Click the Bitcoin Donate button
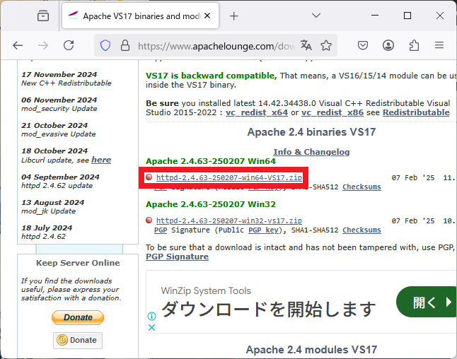This screenshot has height=359, width=457. (78, 340)
